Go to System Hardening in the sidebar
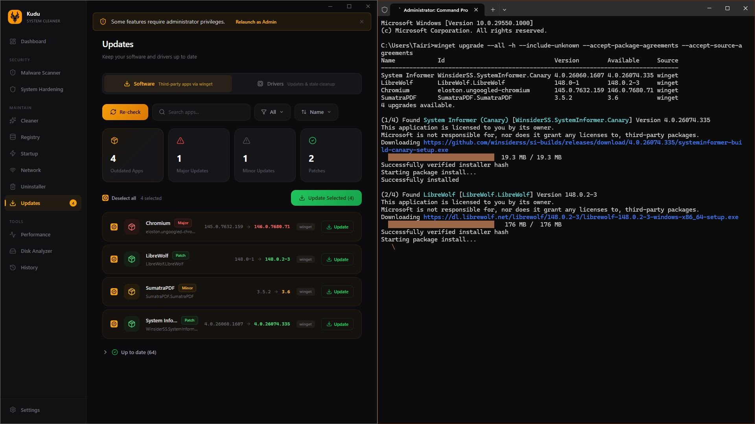The image size is (755, 424). [43, 89]
